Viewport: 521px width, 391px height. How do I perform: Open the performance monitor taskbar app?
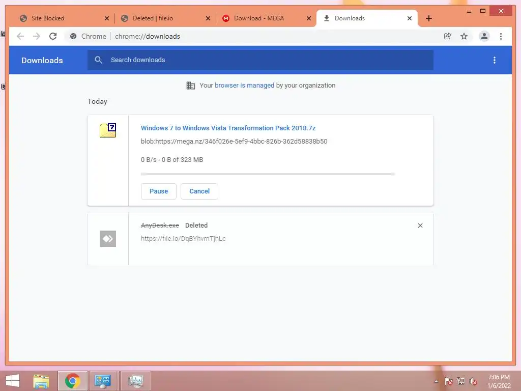pos(135,381)
